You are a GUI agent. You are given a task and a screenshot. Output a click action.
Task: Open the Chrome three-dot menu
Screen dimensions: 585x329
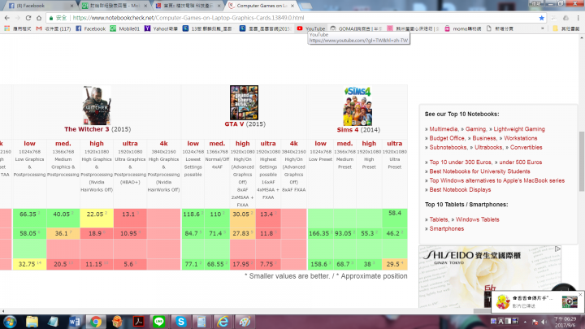[578, 18]
